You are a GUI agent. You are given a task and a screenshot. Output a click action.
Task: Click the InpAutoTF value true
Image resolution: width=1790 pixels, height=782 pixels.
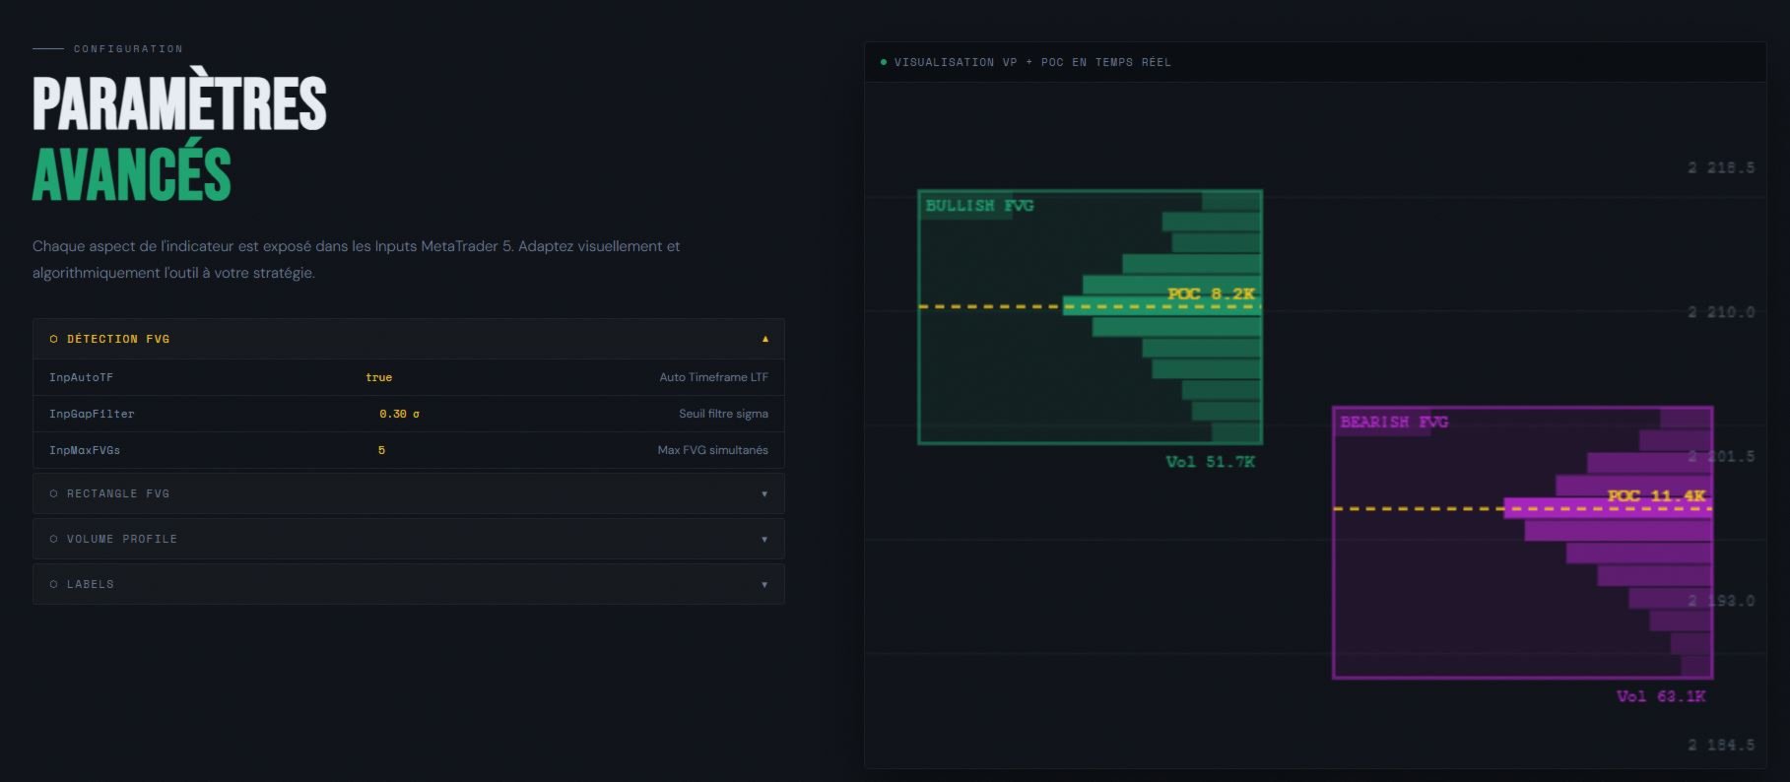(378, 377)
